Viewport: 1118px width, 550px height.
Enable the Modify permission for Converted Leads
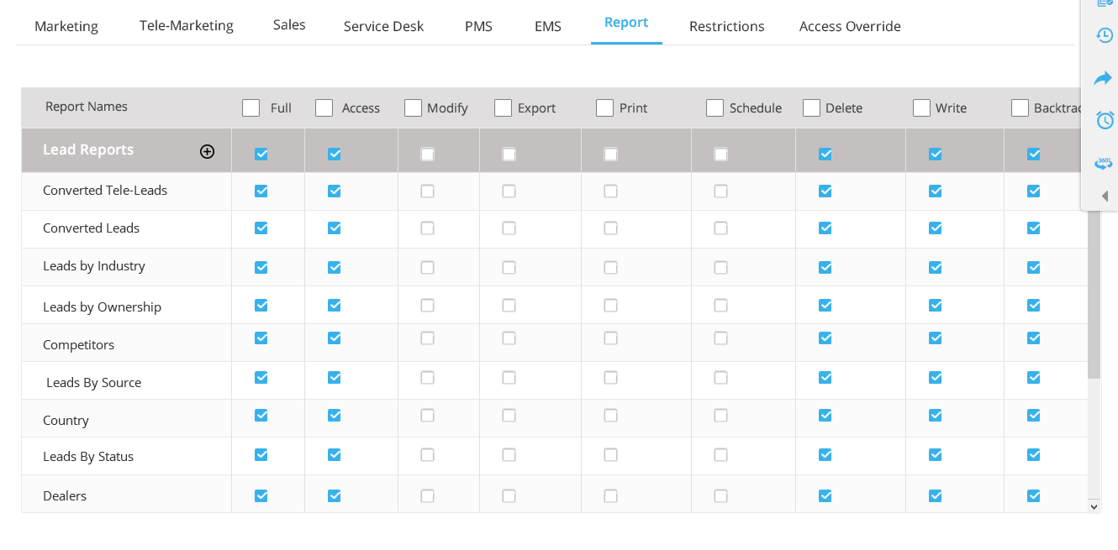point(427,228)
